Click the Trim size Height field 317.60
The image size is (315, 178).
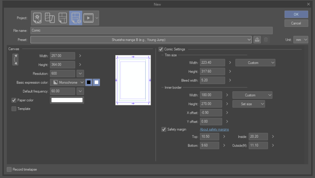[x=212, y=71]
